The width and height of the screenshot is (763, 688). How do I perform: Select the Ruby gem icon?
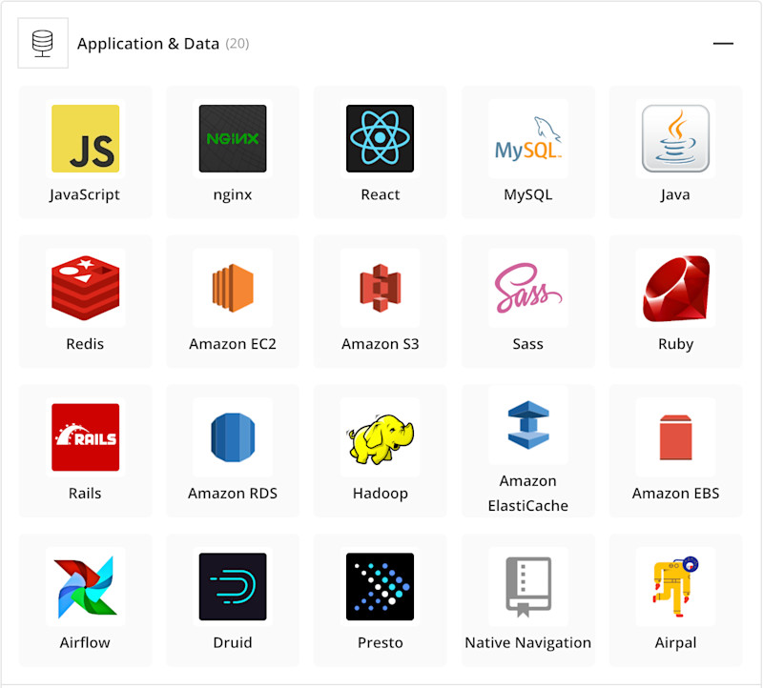675,289
